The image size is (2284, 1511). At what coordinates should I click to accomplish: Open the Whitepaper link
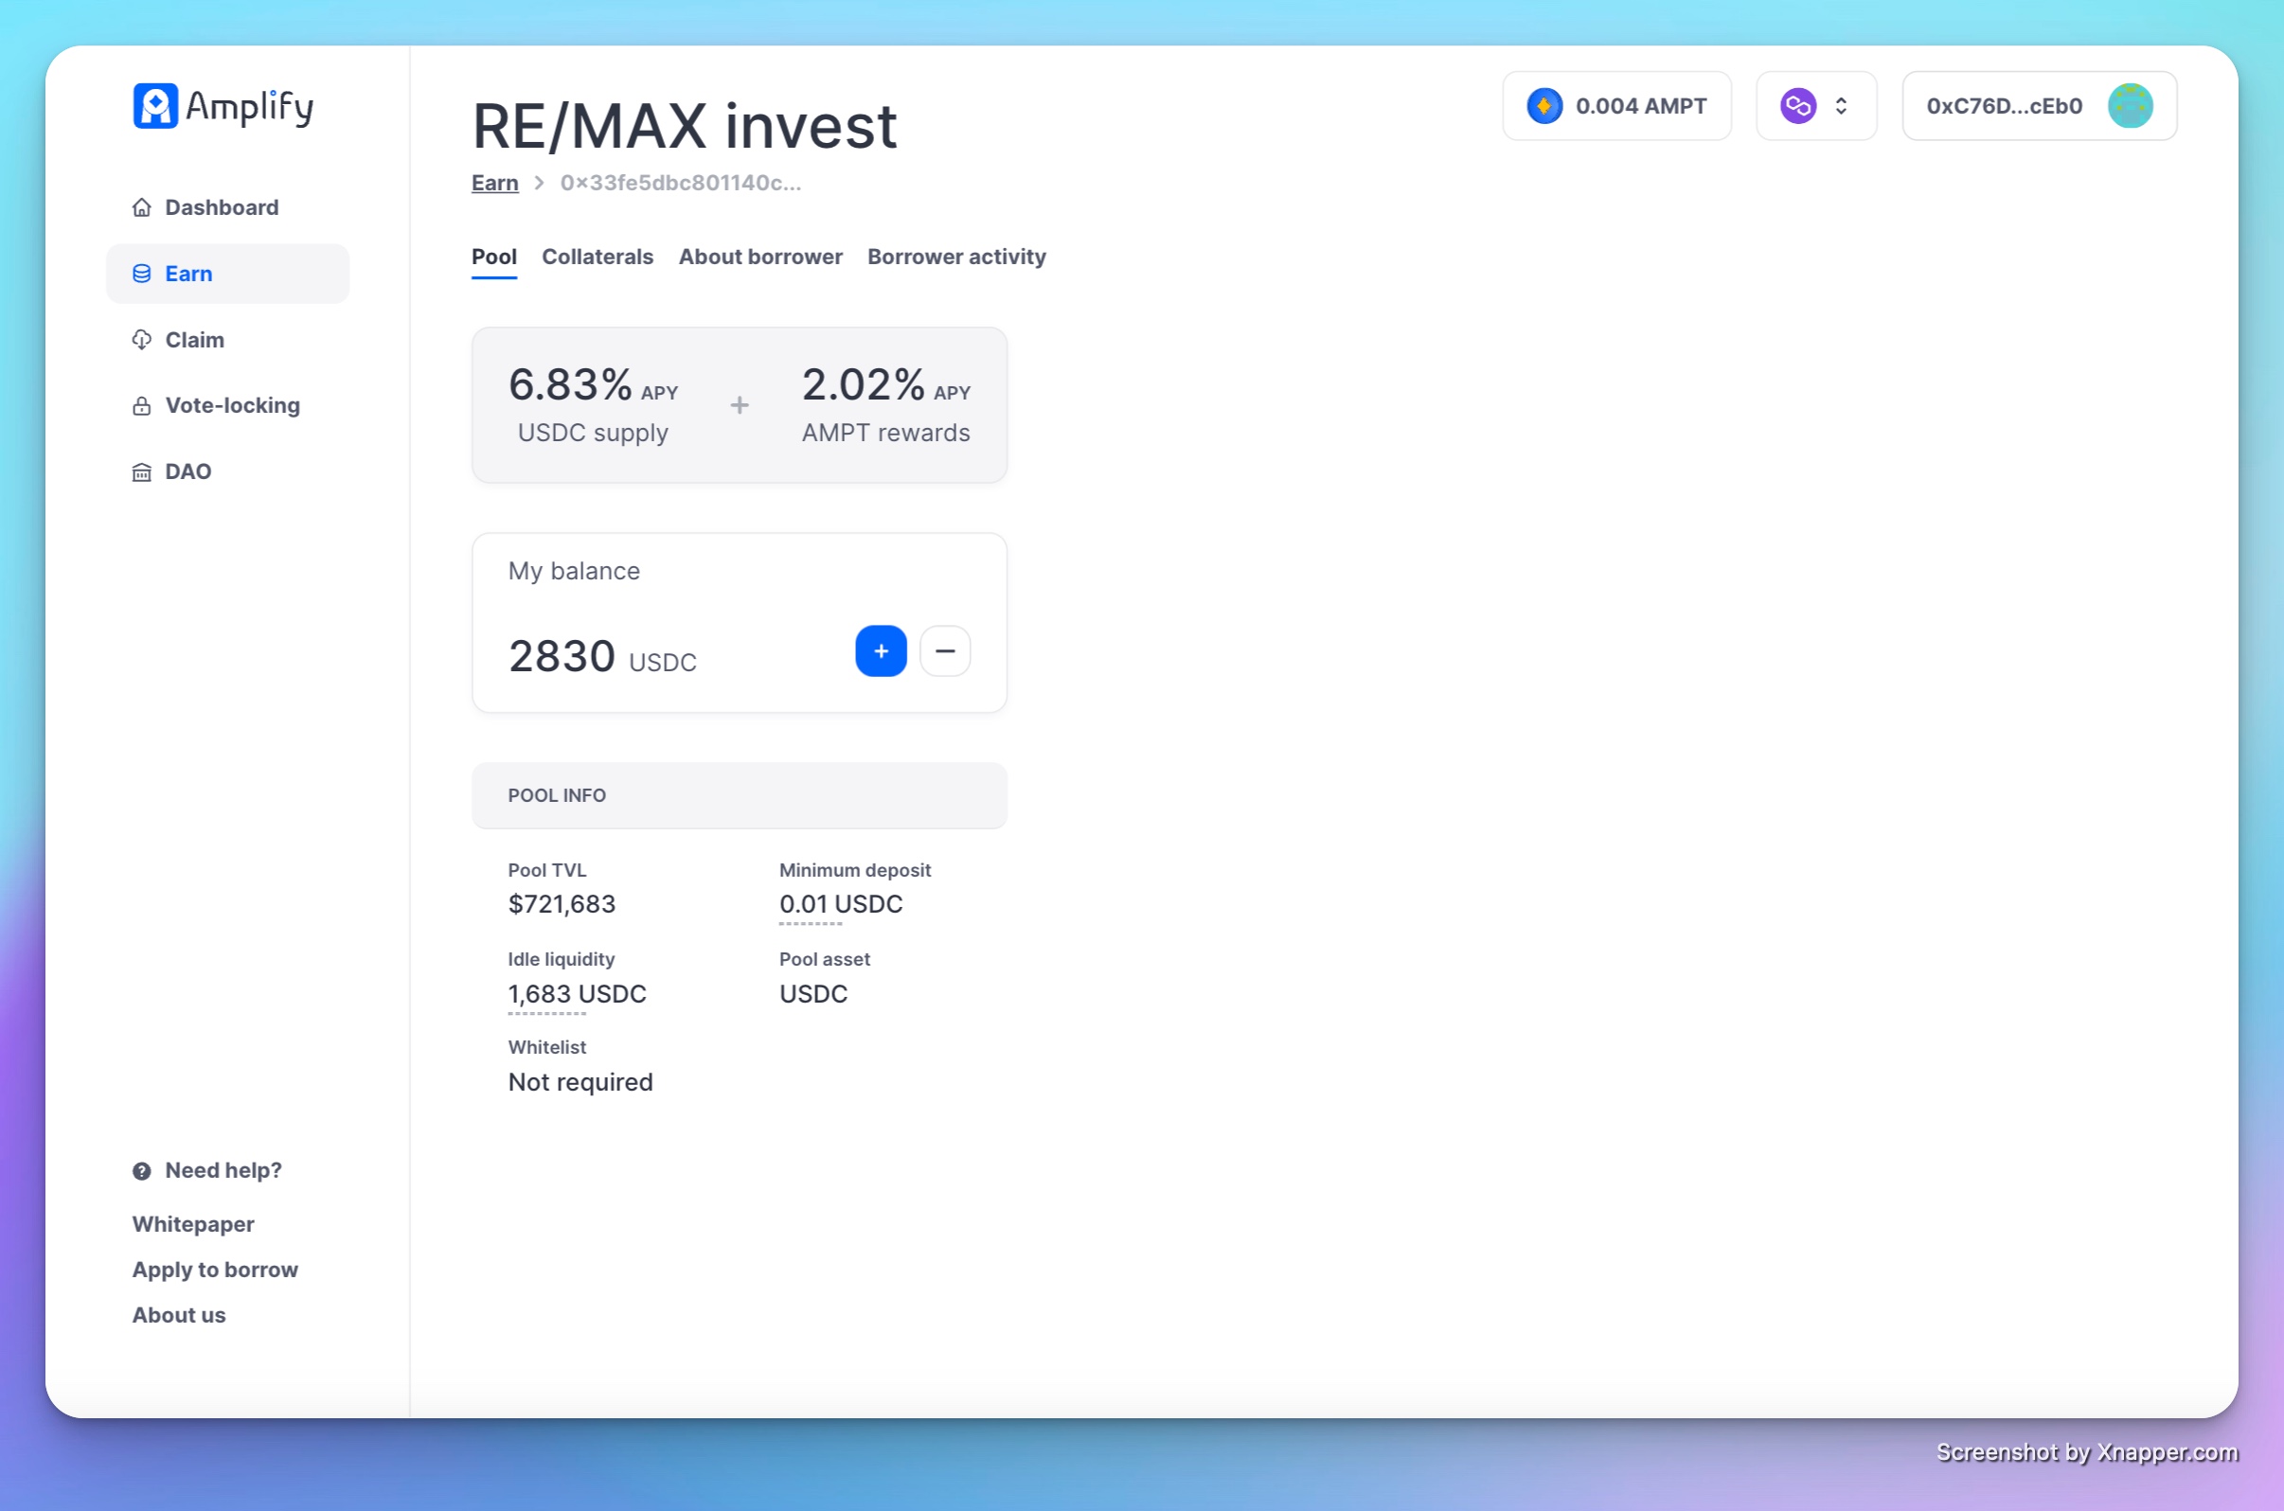coord(193,1225)
